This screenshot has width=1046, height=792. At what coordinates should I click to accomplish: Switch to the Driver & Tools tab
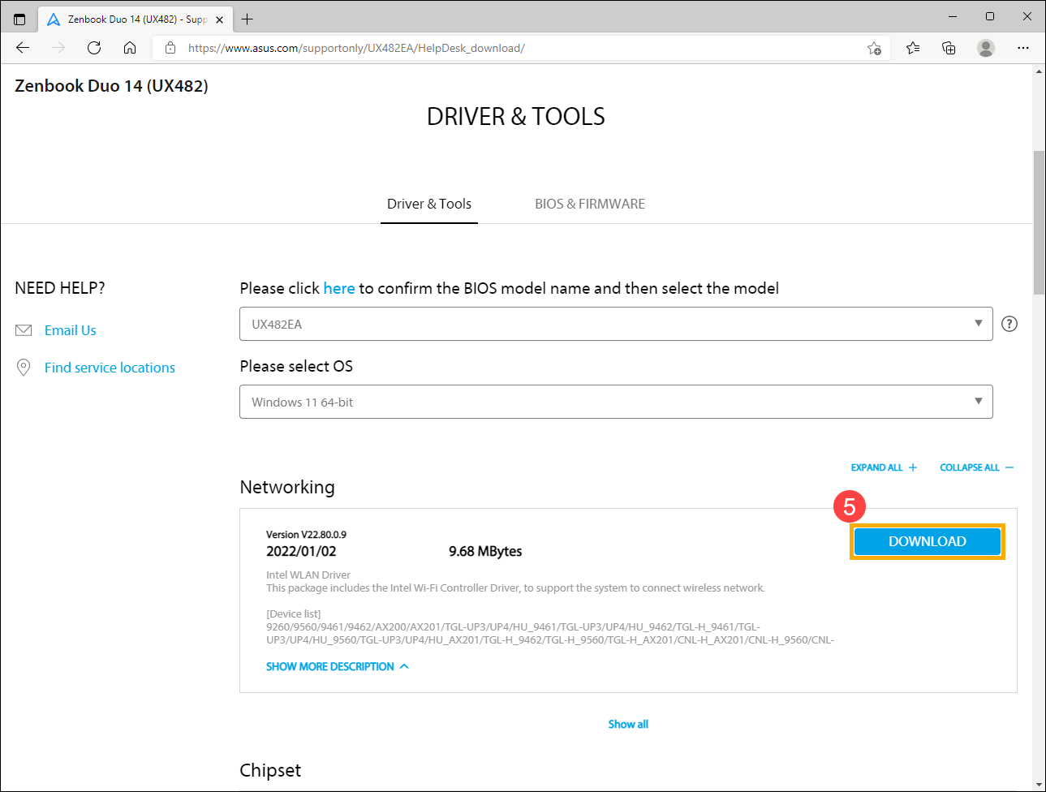(x=429, y=204)
